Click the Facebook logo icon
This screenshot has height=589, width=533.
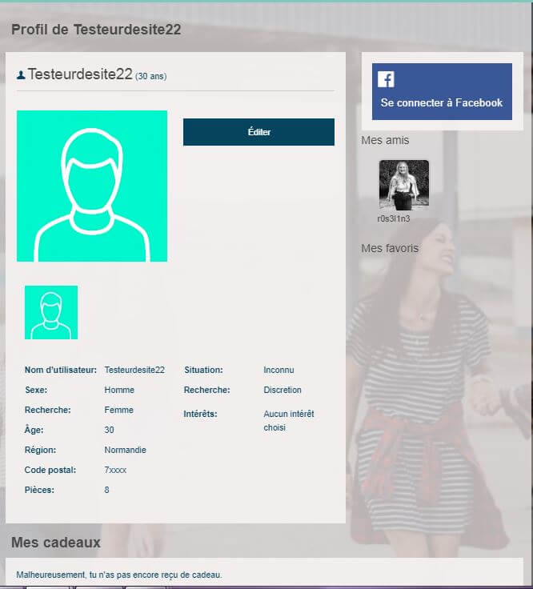point(386,79)
